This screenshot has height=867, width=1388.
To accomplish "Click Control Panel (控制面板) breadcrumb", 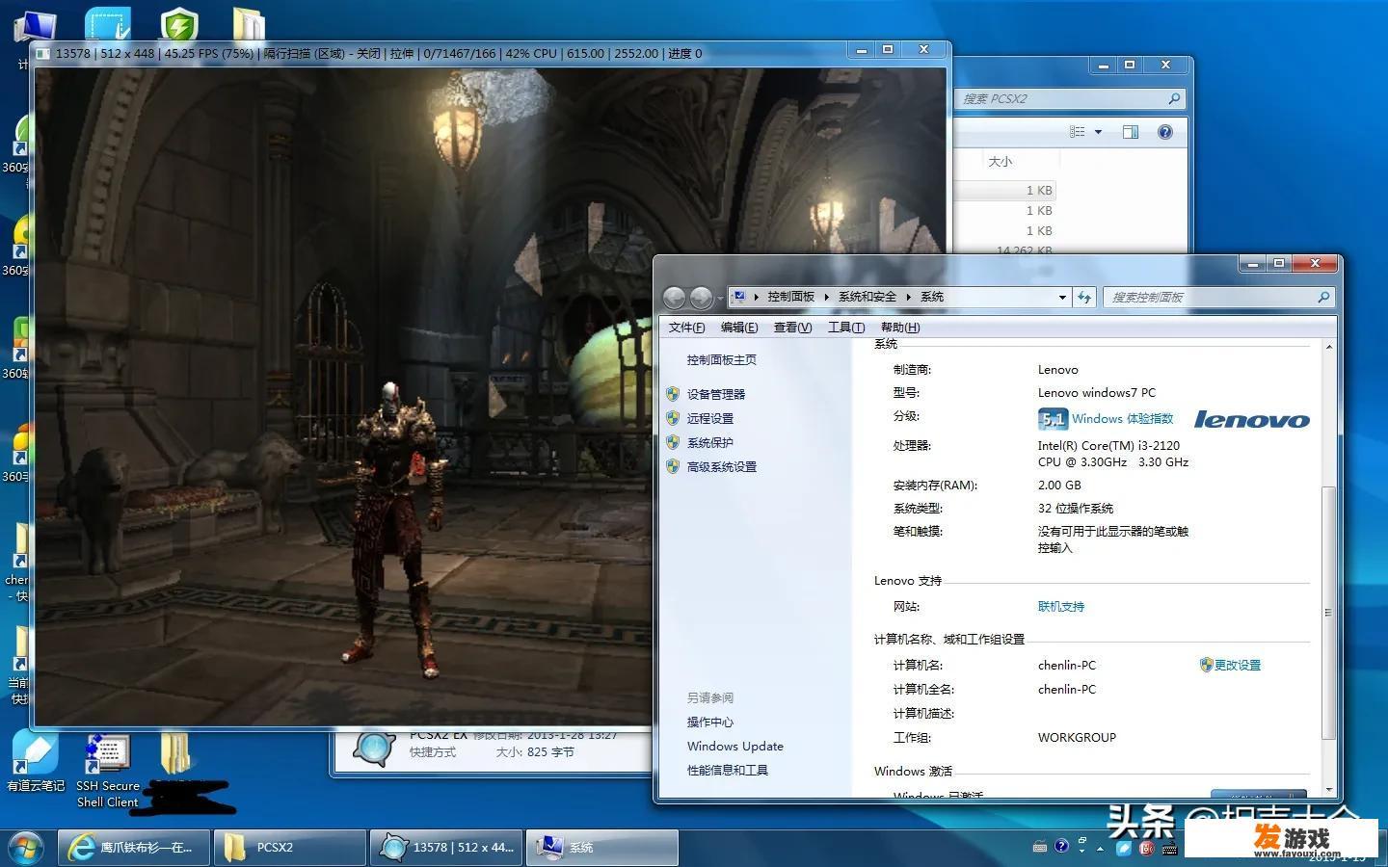I will (790, 297).
